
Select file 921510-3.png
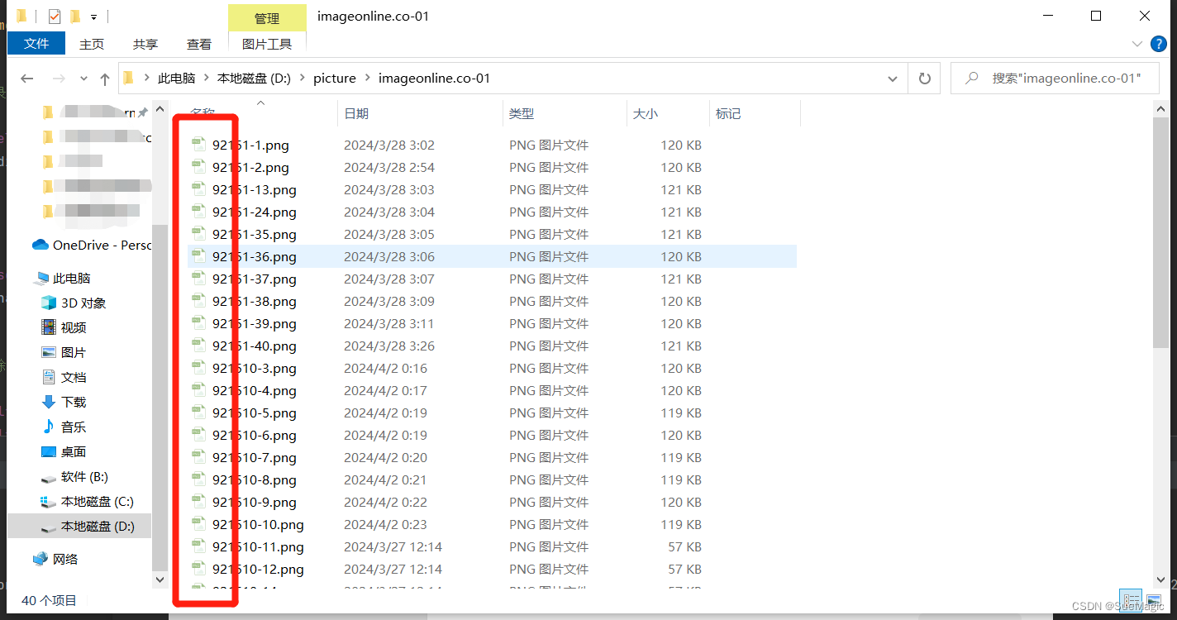[254, 369]
